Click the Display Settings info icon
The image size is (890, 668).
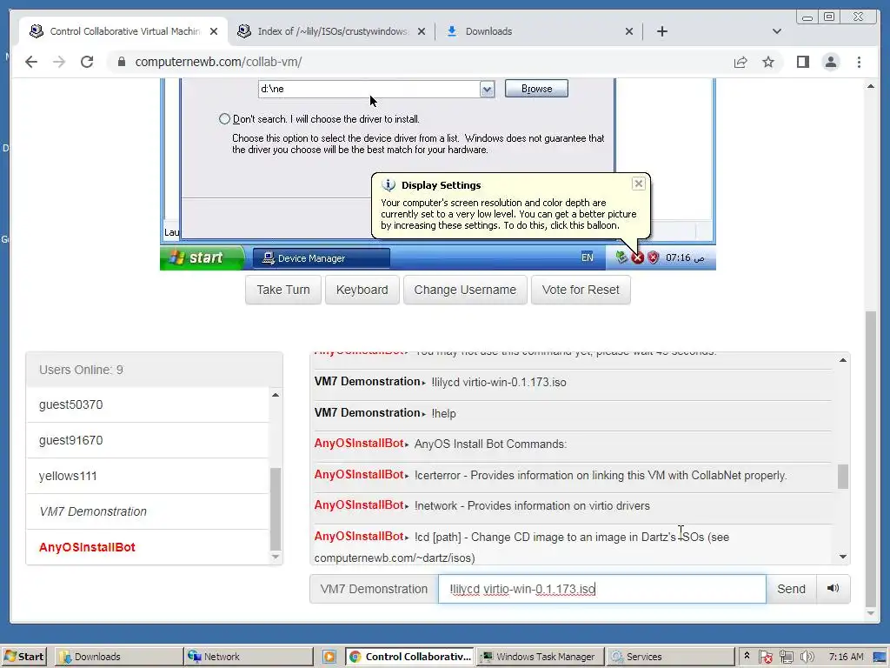pos(389,185)
